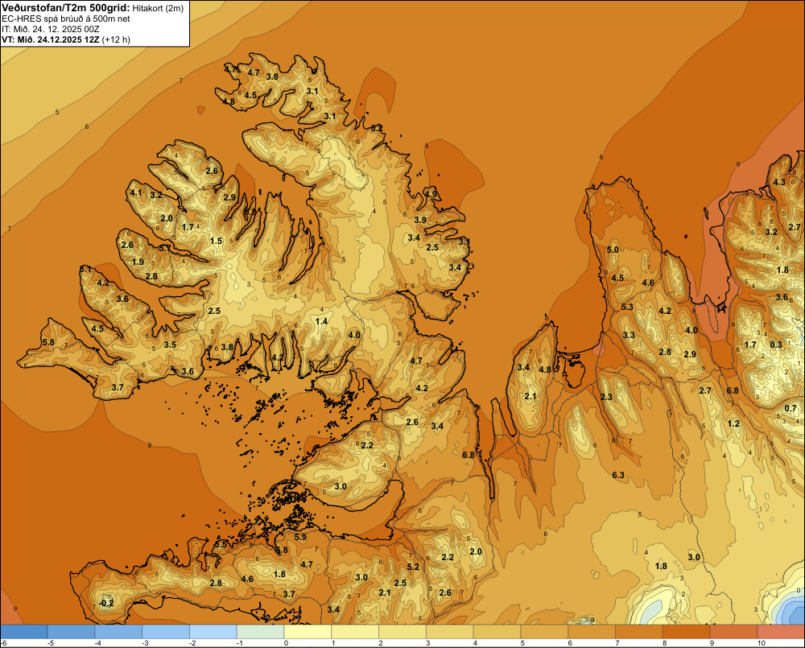Click the temperature value '1.4'
This screenshot has width=805, height=648.
(321, 321)
